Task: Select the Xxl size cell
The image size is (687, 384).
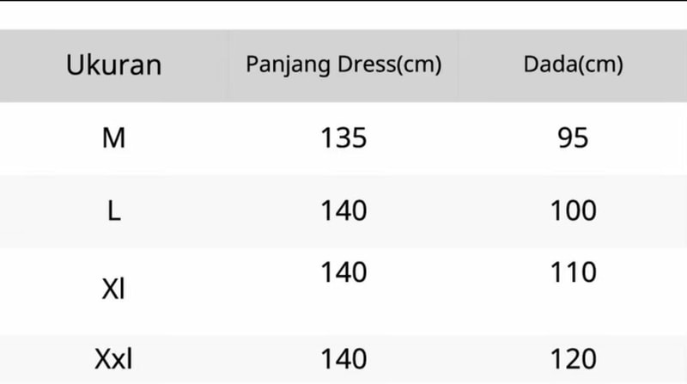Action: 113,358
